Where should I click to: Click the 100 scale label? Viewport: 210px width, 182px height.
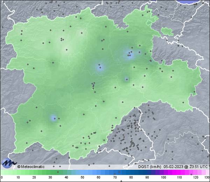point(163,177)
